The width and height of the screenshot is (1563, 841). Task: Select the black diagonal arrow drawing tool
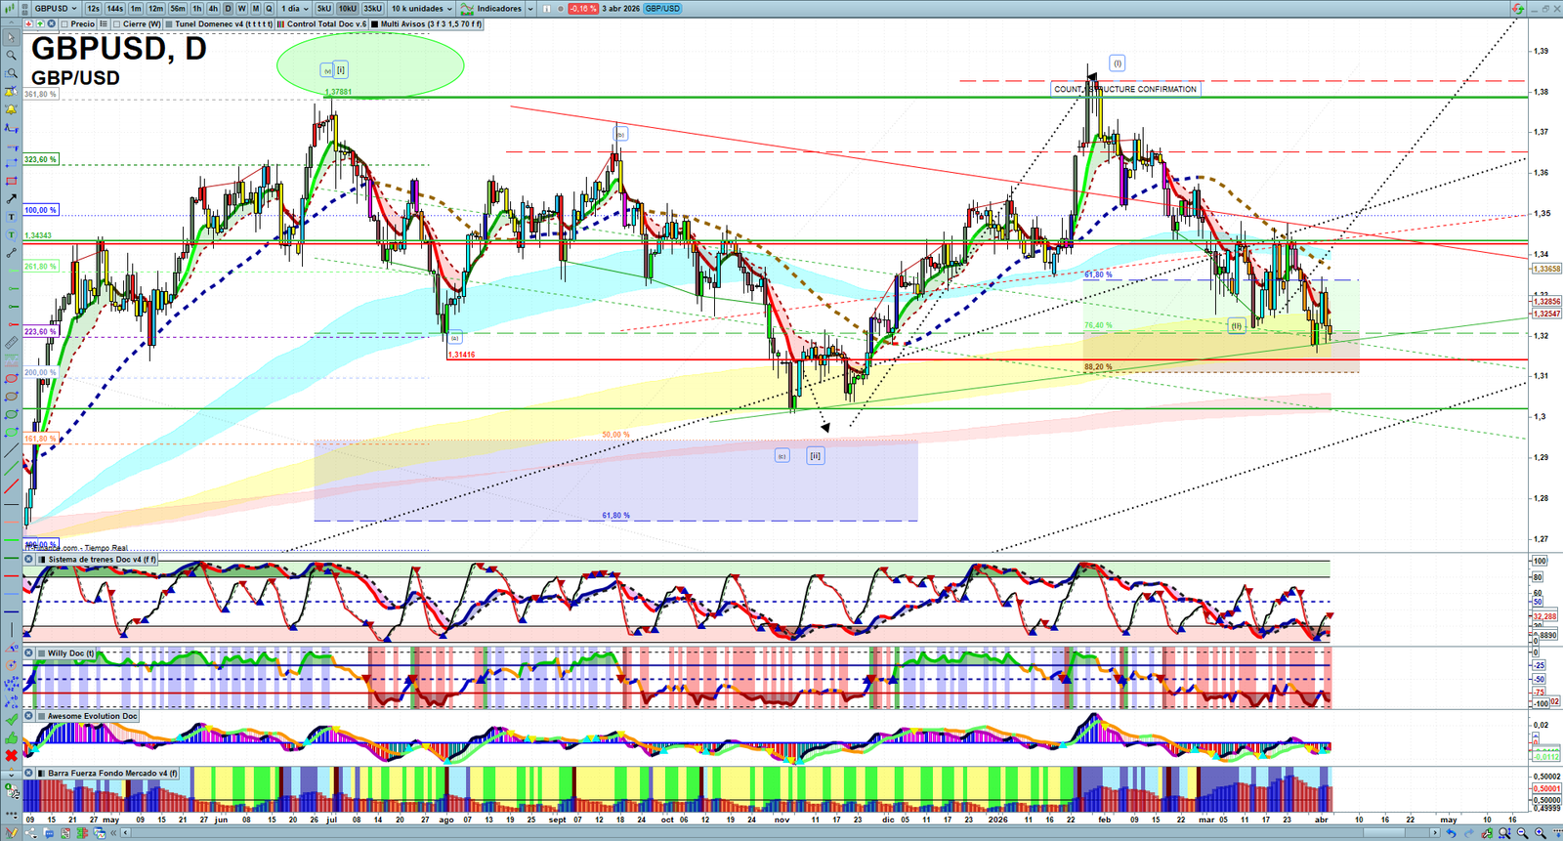[11, 198]
